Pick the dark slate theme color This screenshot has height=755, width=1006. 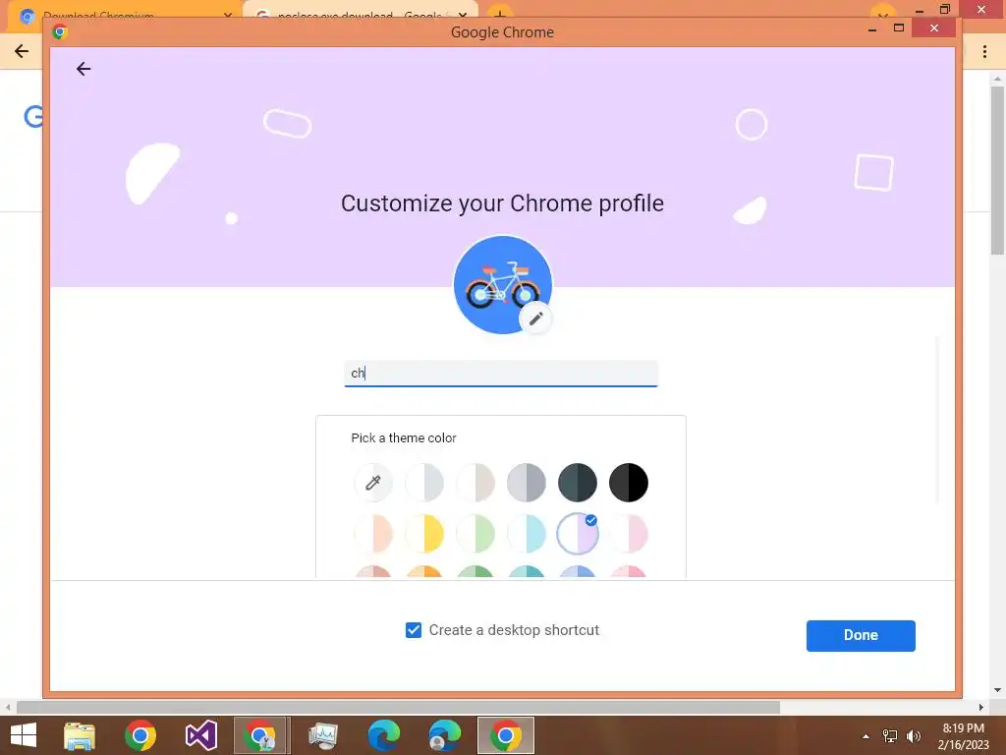pyautogui.click(x=578, y=482)
